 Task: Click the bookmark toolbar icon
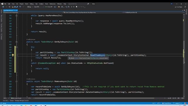tap(76, 7)
